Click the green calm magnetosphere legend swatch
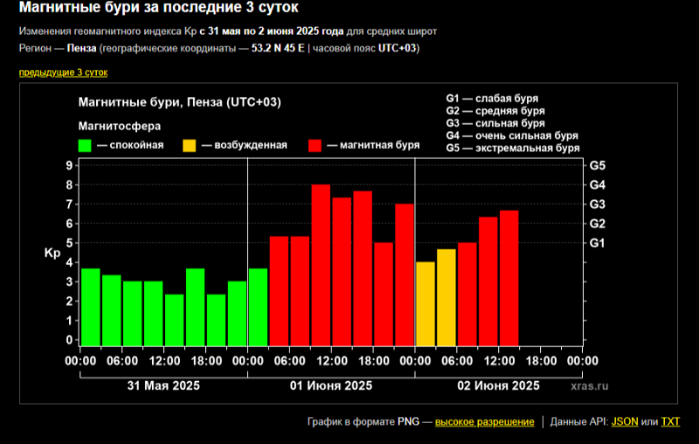Image resolution: width=699 pixels, height=444 pixels. click(x=86, y=146)
